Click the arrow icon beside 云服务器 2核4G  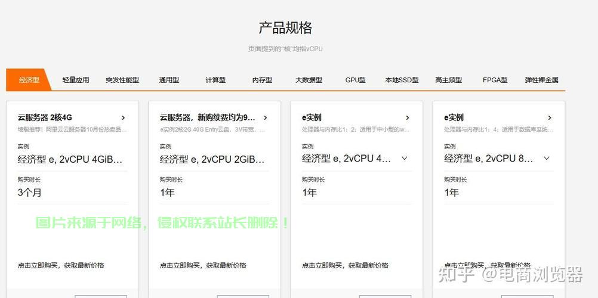pos(123,118)
